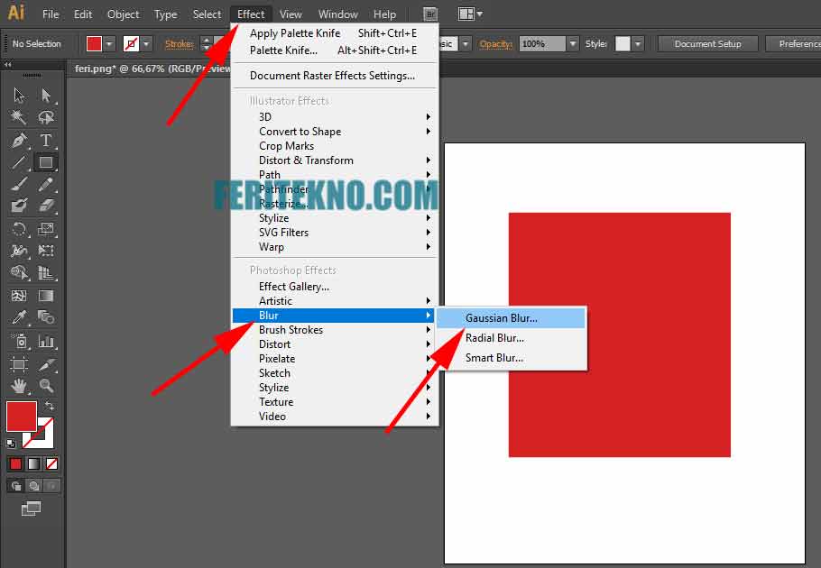
Task: Open the Style swatch dropdown
Action: (638, 43)
